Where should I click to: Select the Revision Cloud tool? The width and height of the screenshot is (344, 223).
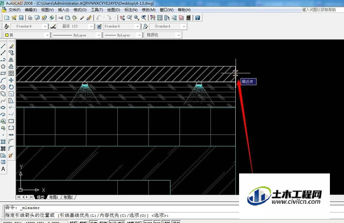click(3, 94)
